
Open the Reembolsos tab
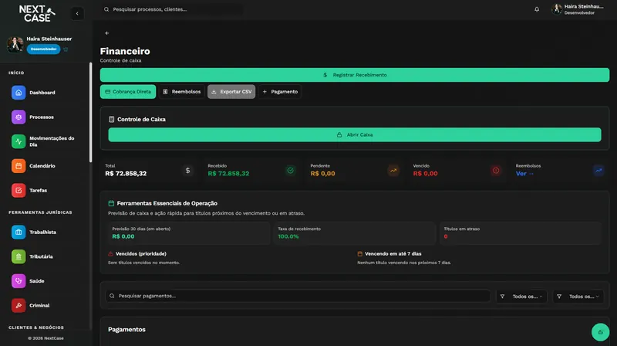tap(182, 92)
